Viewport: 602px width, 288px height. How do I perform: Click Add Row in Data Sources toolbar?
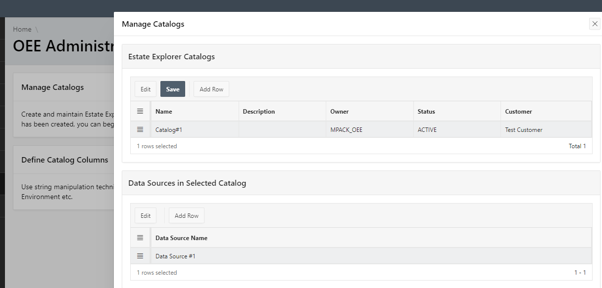point(187,215)
